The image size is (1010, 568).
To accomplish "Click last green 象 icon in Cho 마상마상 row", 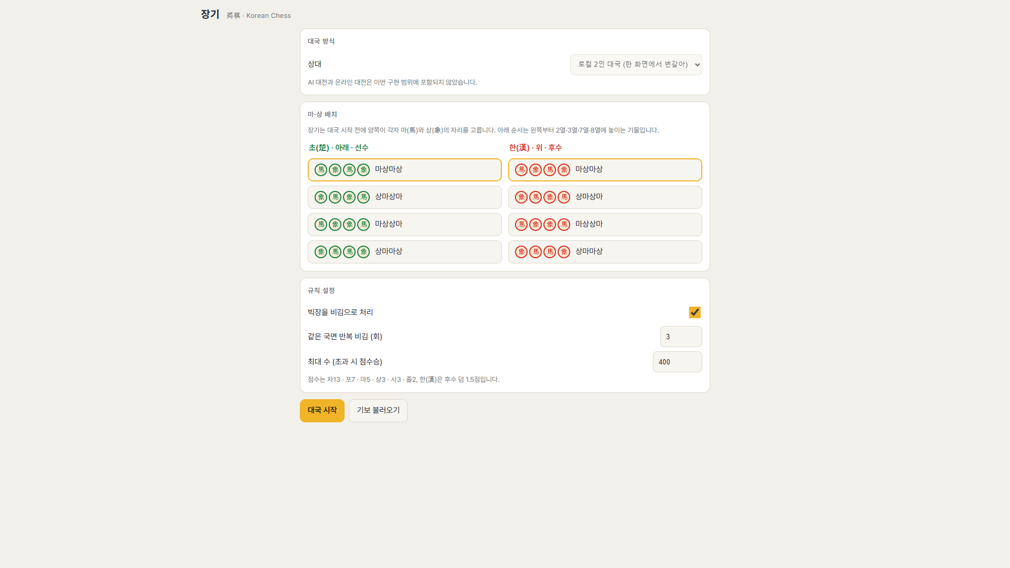I will coord(363,170).
